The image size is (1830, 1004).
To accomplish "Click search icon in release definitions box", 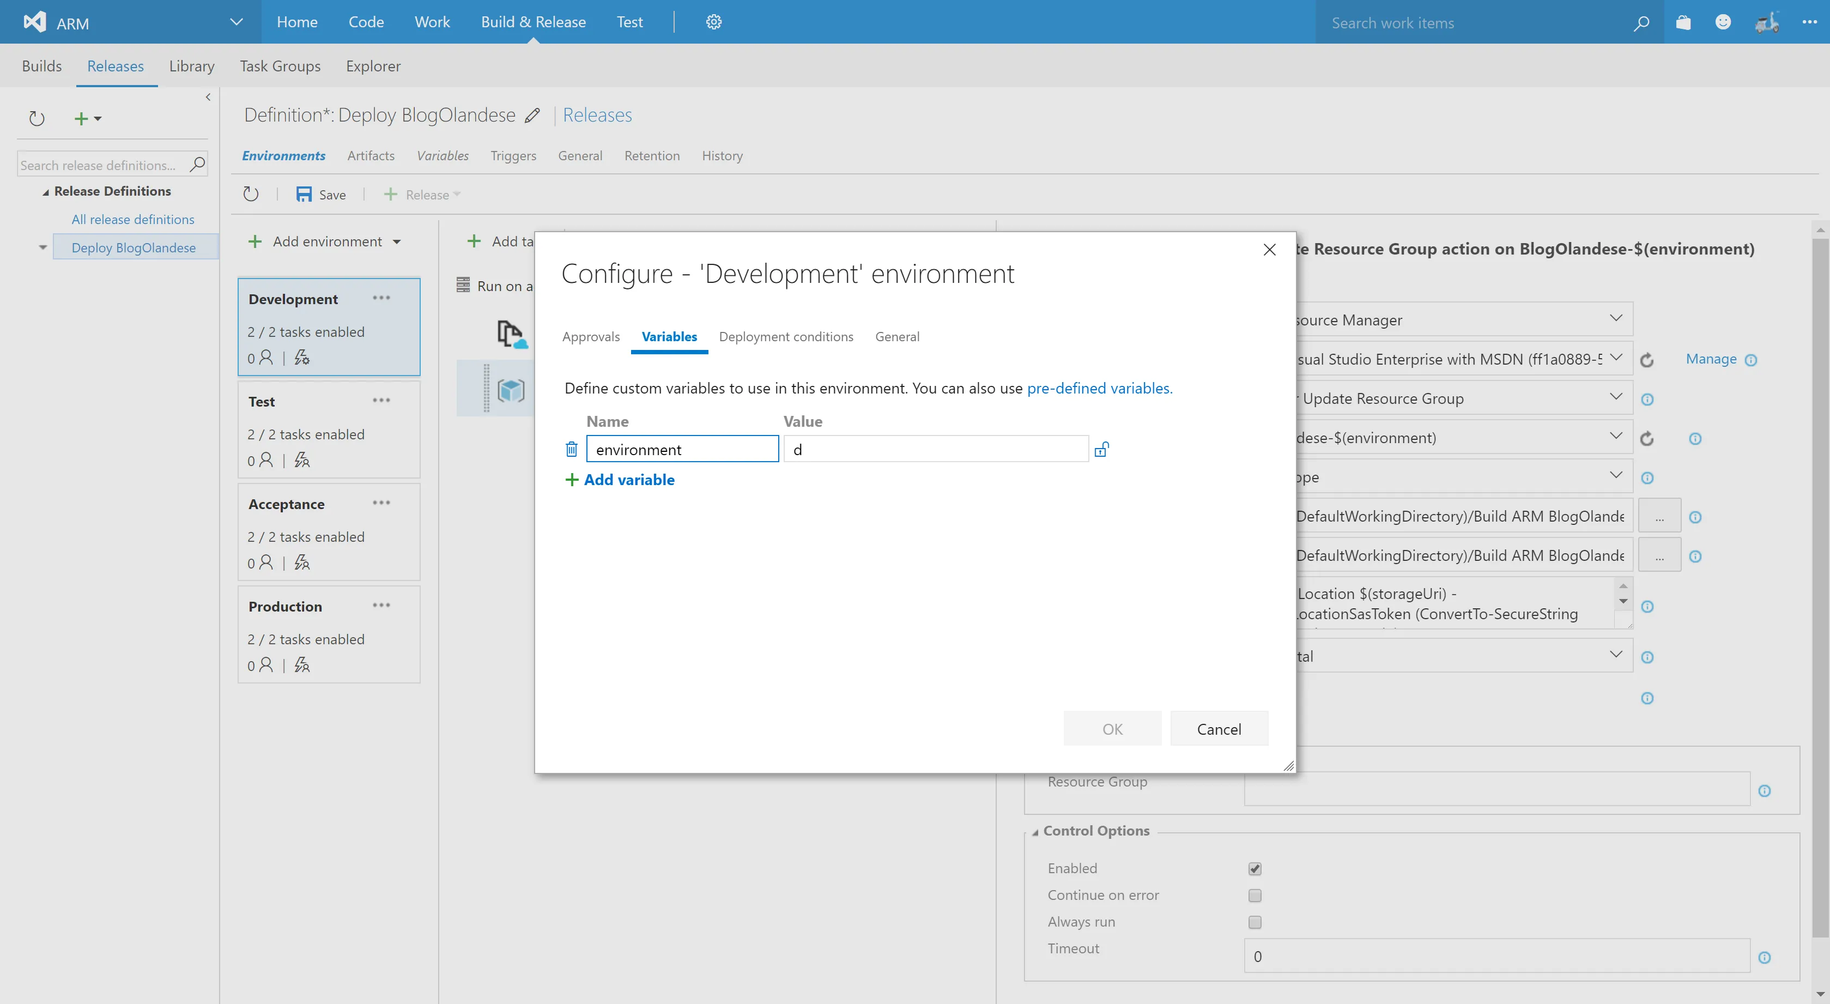I will click(x=197, y=165).
